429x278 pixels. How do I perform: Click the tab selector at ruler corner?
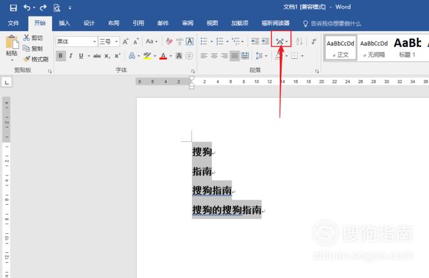pyautogui.click(x=7, y=82)
